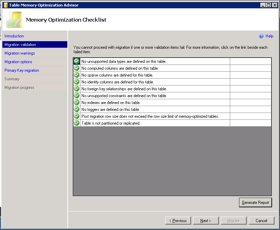Click Next to continue wizard
280x230 pixels.
[x=206, y=221]
